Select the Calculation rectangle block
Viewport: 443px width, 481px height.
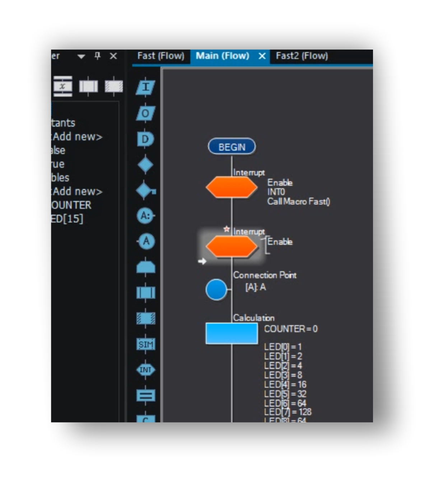pos(232,334)
